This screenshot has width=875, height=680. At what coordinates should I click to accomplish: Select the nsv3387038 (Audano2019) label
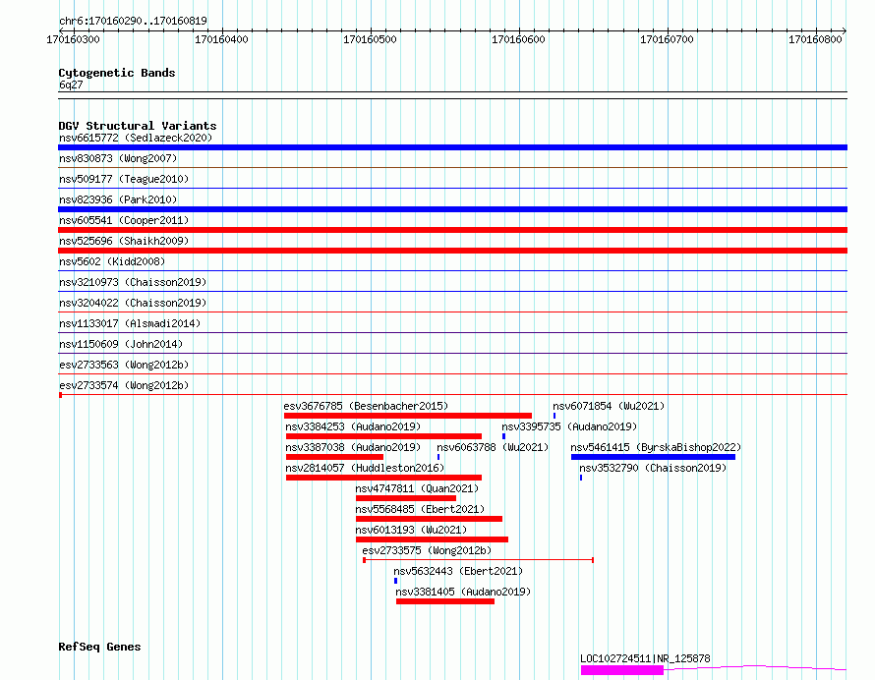click(x=353, y=447)
